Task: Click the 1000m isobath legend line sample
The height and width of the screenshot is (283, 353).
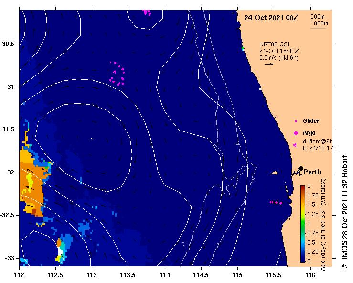Action: 318,28
